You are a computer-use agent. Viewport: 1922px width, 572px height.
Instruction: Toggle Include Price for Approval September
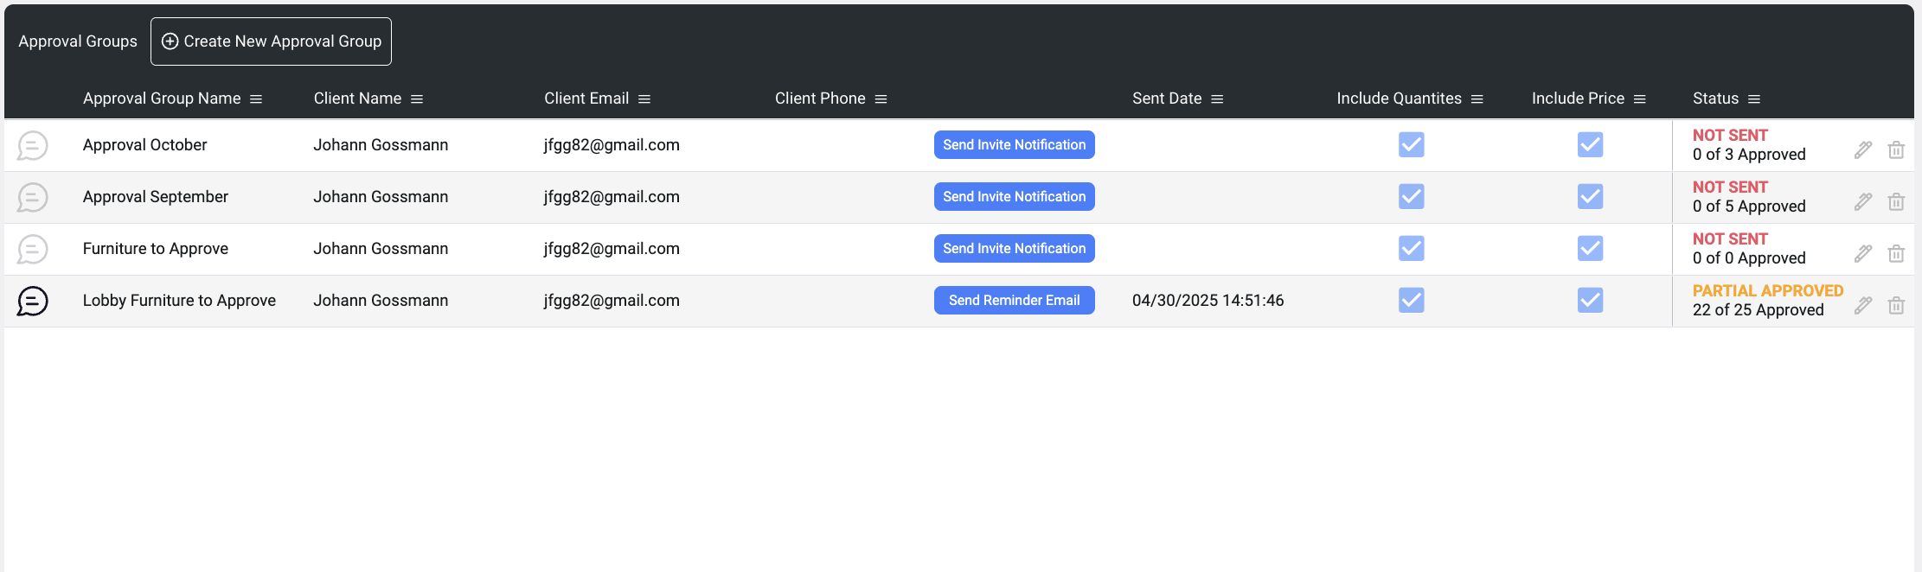click(1591, 196)
